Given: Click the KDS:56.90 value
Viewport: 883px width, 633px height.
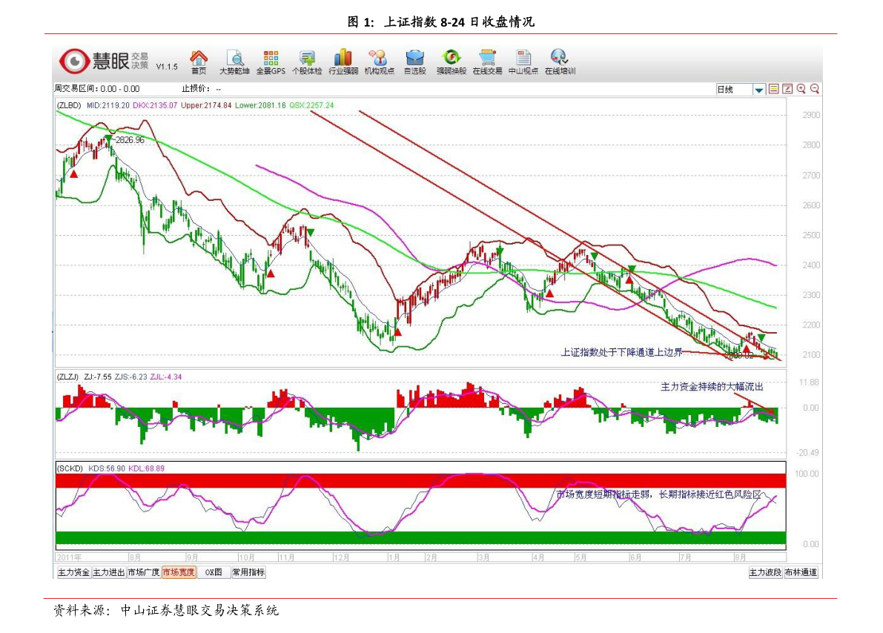Looking at the screenshot, I should (107, 468).
